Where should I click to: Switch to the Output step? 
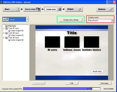(x=74, y=9)
